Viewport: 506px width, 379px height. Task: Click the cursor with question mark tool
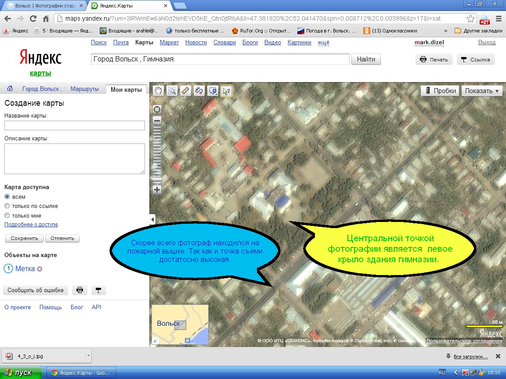point(226,91)
